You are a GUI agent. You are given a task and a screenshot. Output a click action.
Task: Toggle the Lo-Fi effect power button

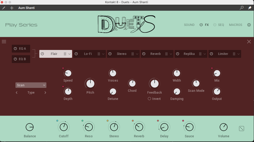76,54
